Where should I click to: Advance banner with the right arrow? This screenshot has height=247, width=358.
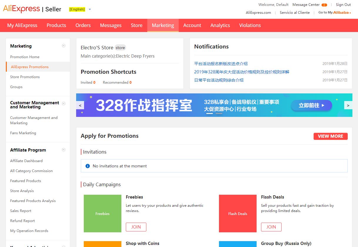348,105
